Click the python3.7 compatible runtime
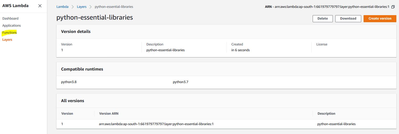Screen dimensions: 399x134 [x=181, y=82]
